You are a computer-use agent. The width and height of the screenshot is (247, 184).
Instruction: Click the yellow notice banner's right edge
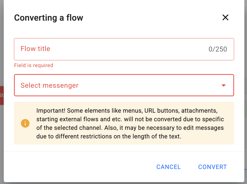(231, 123)
